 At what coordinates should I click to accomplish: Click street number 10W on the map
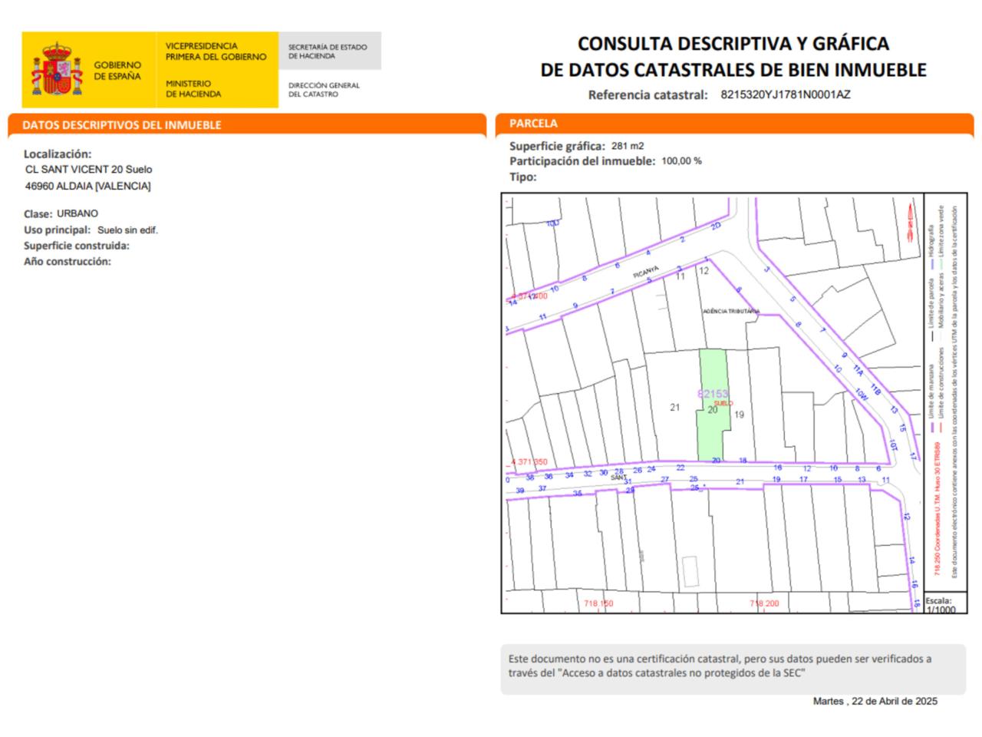(x=862, y=395)
